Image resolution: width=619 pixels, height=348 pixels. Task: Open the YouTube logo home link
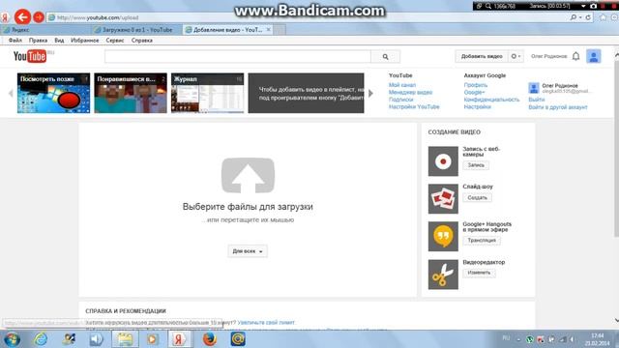(30, 56)
